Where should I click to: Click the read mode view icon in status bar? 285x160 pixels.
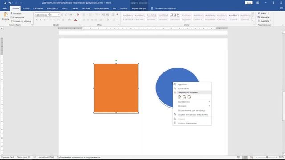(239, 157)
